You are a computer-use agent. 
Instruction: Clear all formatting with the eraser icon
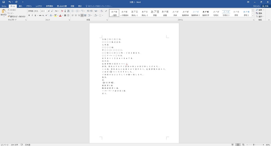(x=62, y=11)
